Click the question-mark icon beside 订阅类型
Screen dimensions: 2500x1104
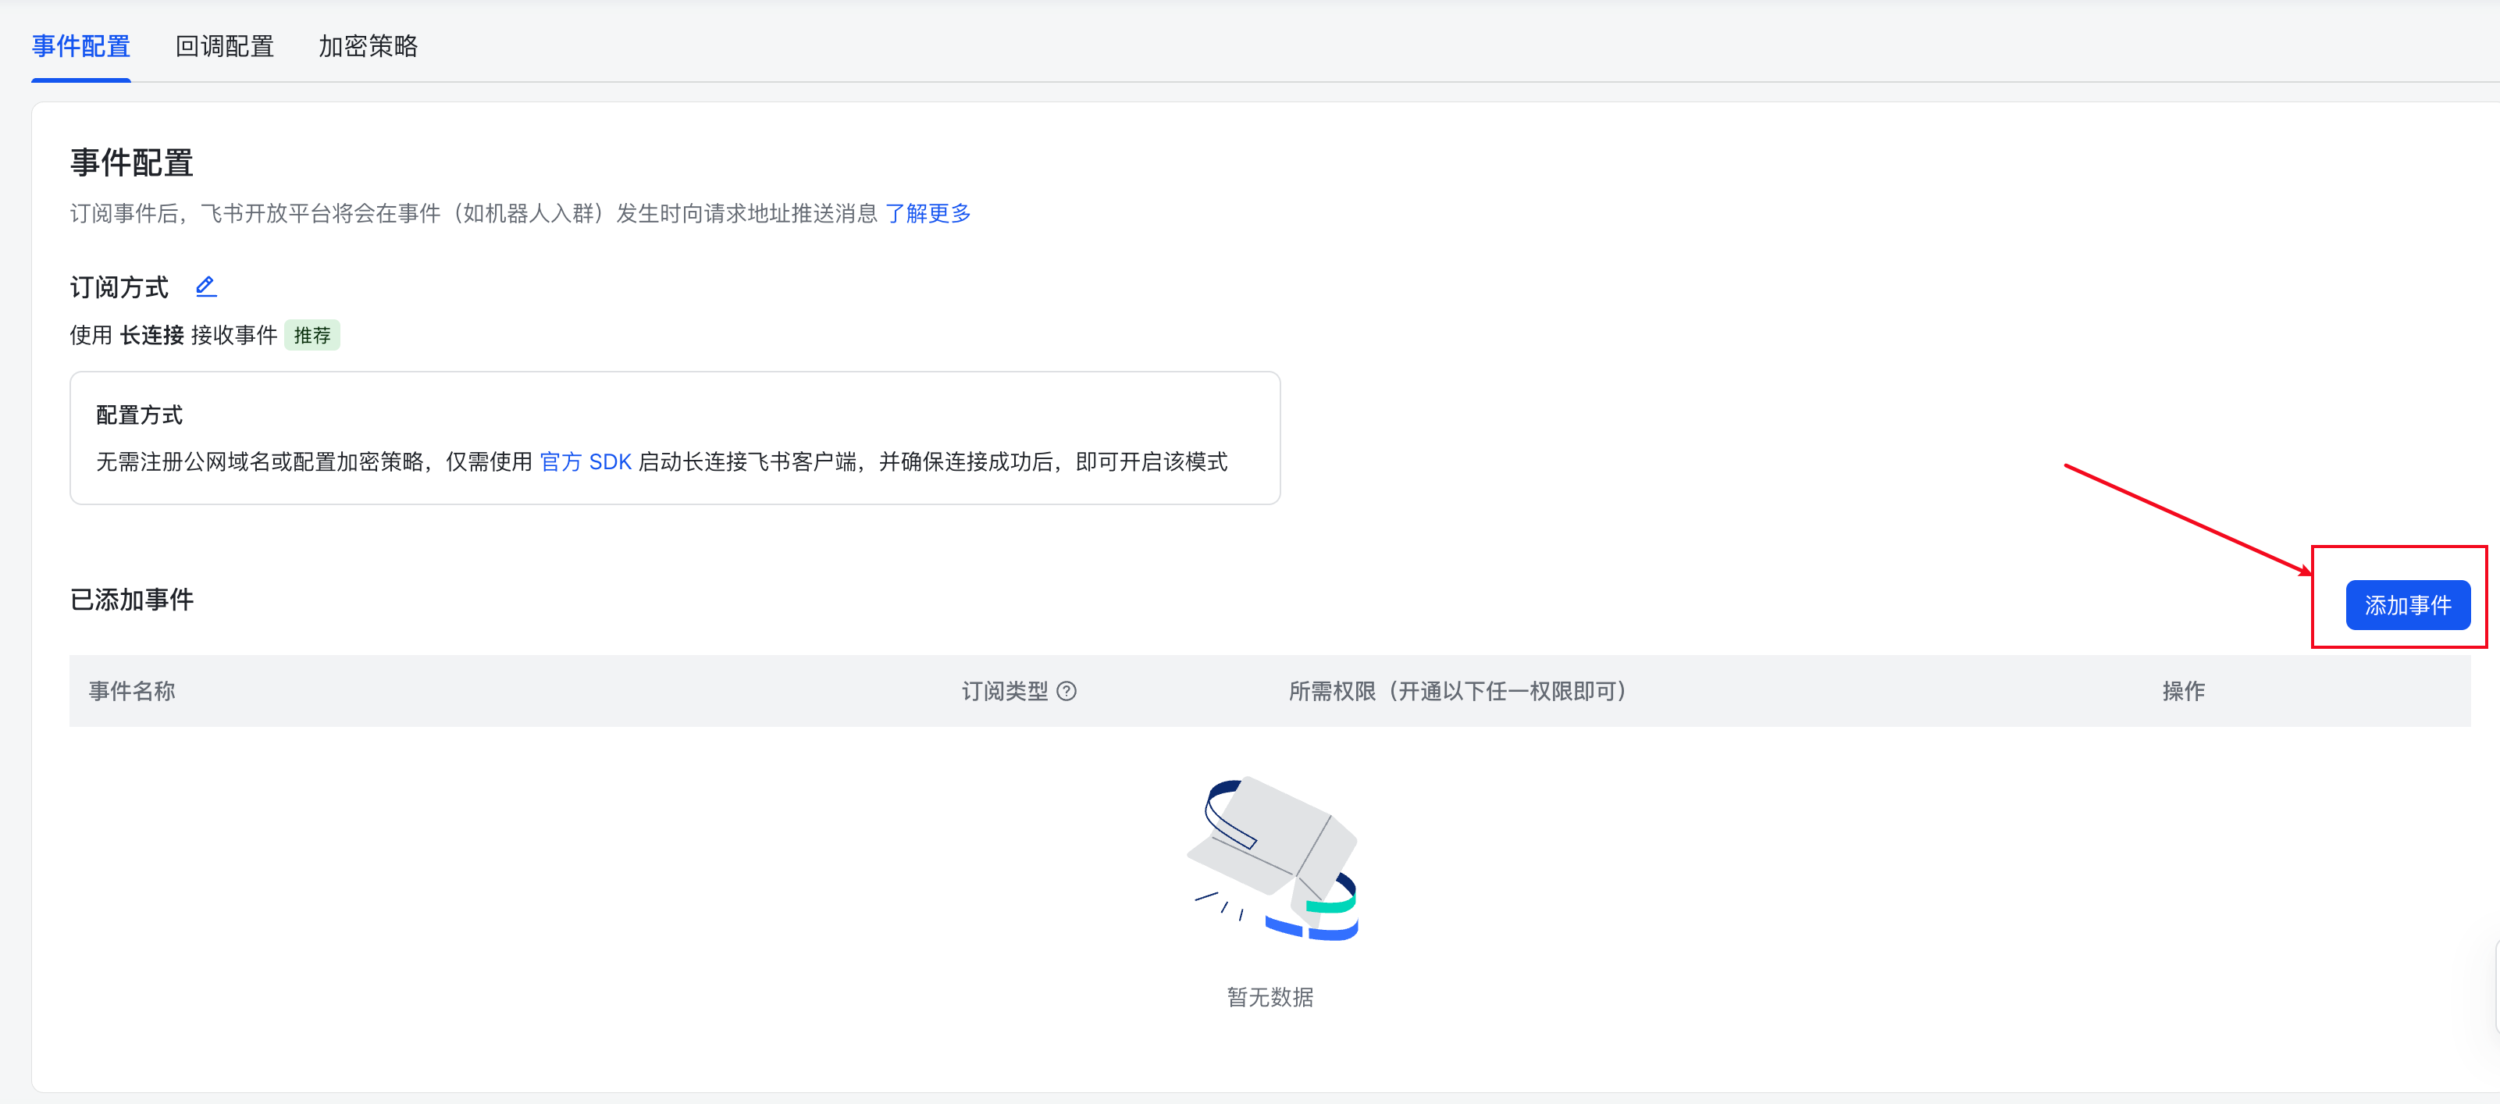[x=1066, y=691]
